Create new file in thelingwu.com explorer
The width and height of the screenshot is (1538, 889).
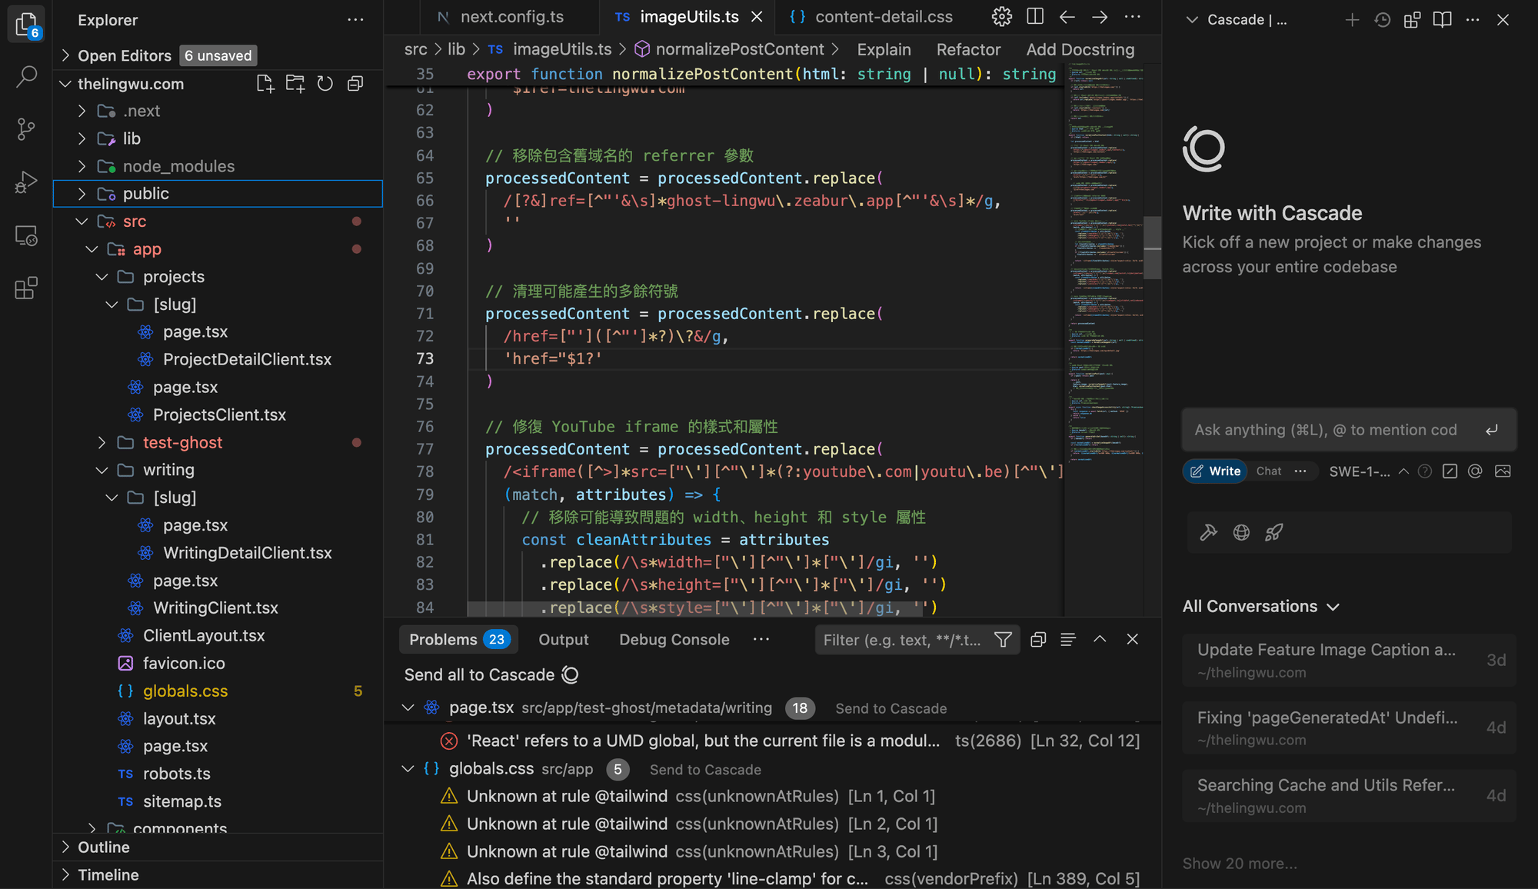265,84
